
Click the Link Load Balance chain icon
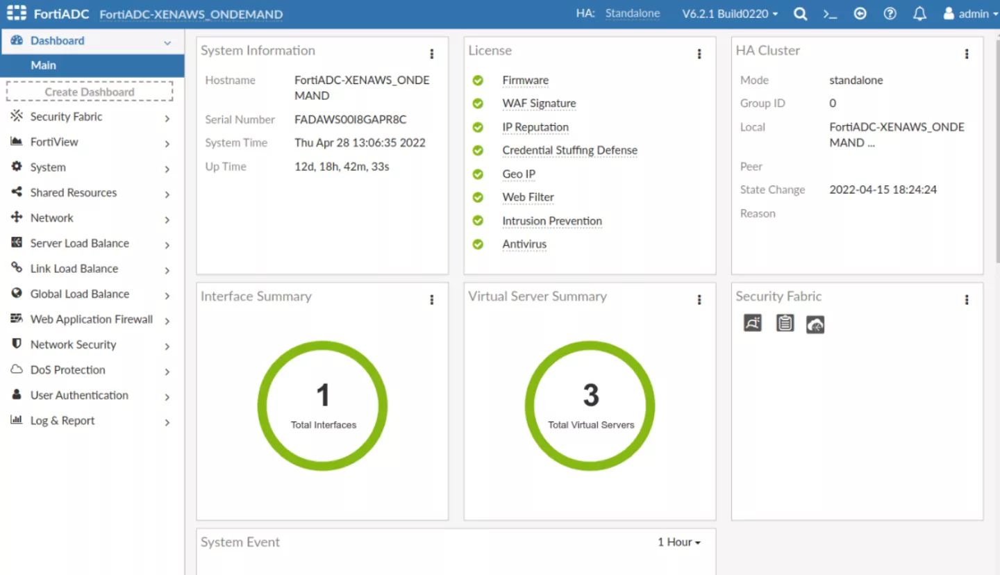coord(17,267)
